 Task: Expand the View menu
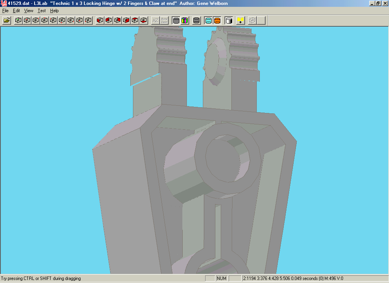[x=29, y=11]
